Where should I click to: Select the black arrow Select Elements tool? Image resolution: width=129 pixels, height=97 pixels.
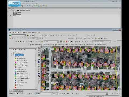click(39, 71)
